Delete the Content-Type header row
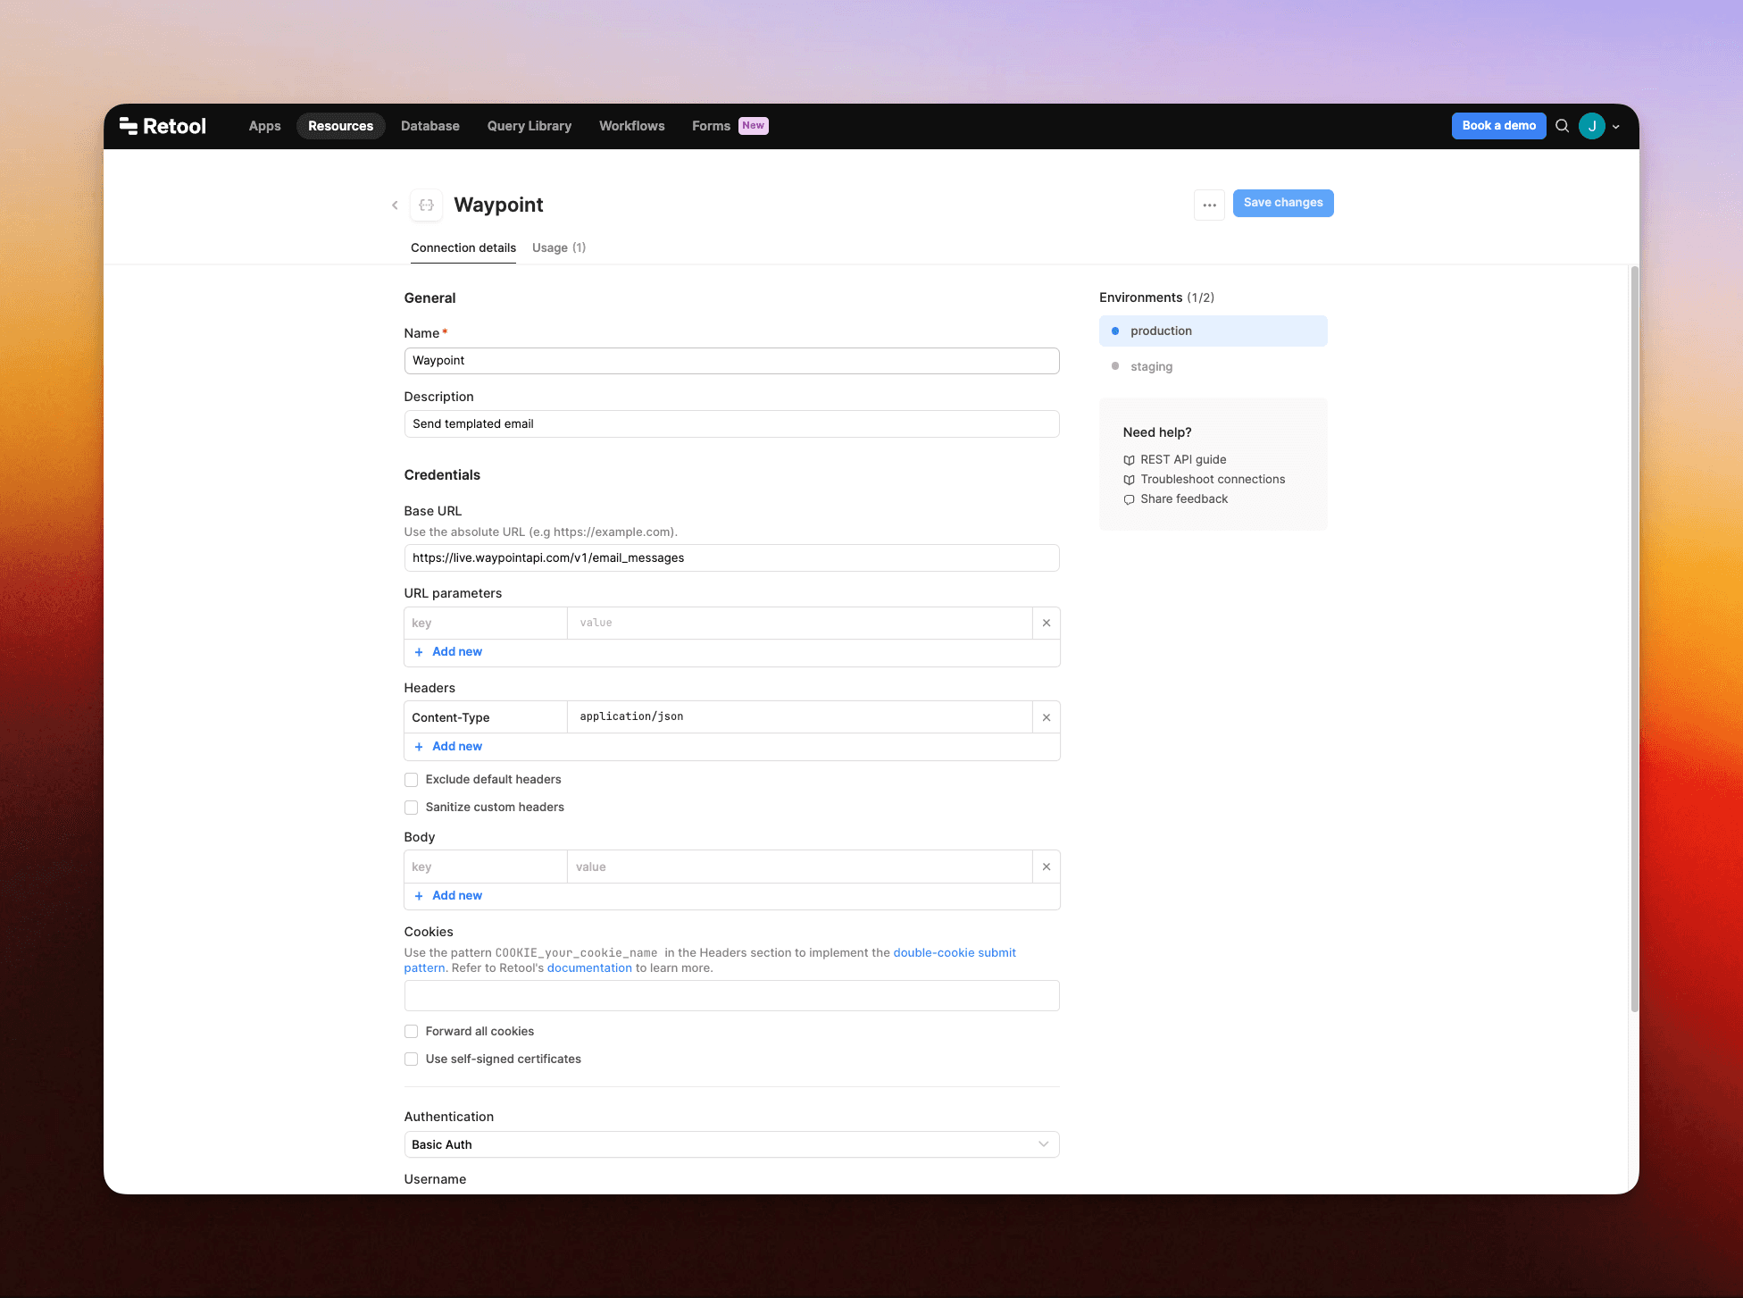The width and height of the screenshot is (1743, 1298). coord(1046,717)
